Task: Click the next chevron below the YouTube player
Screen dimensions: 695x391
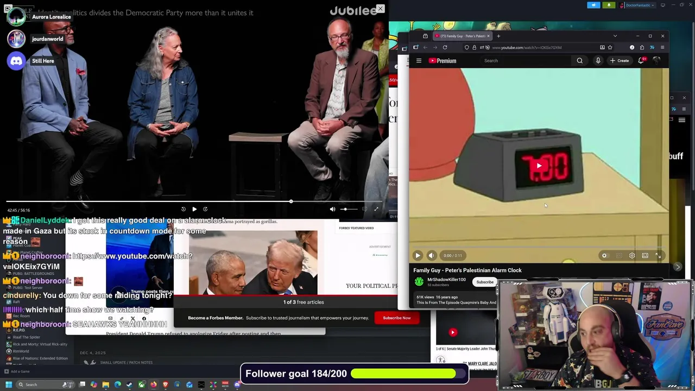Action: pyautogui.click(x=678, y=267)
